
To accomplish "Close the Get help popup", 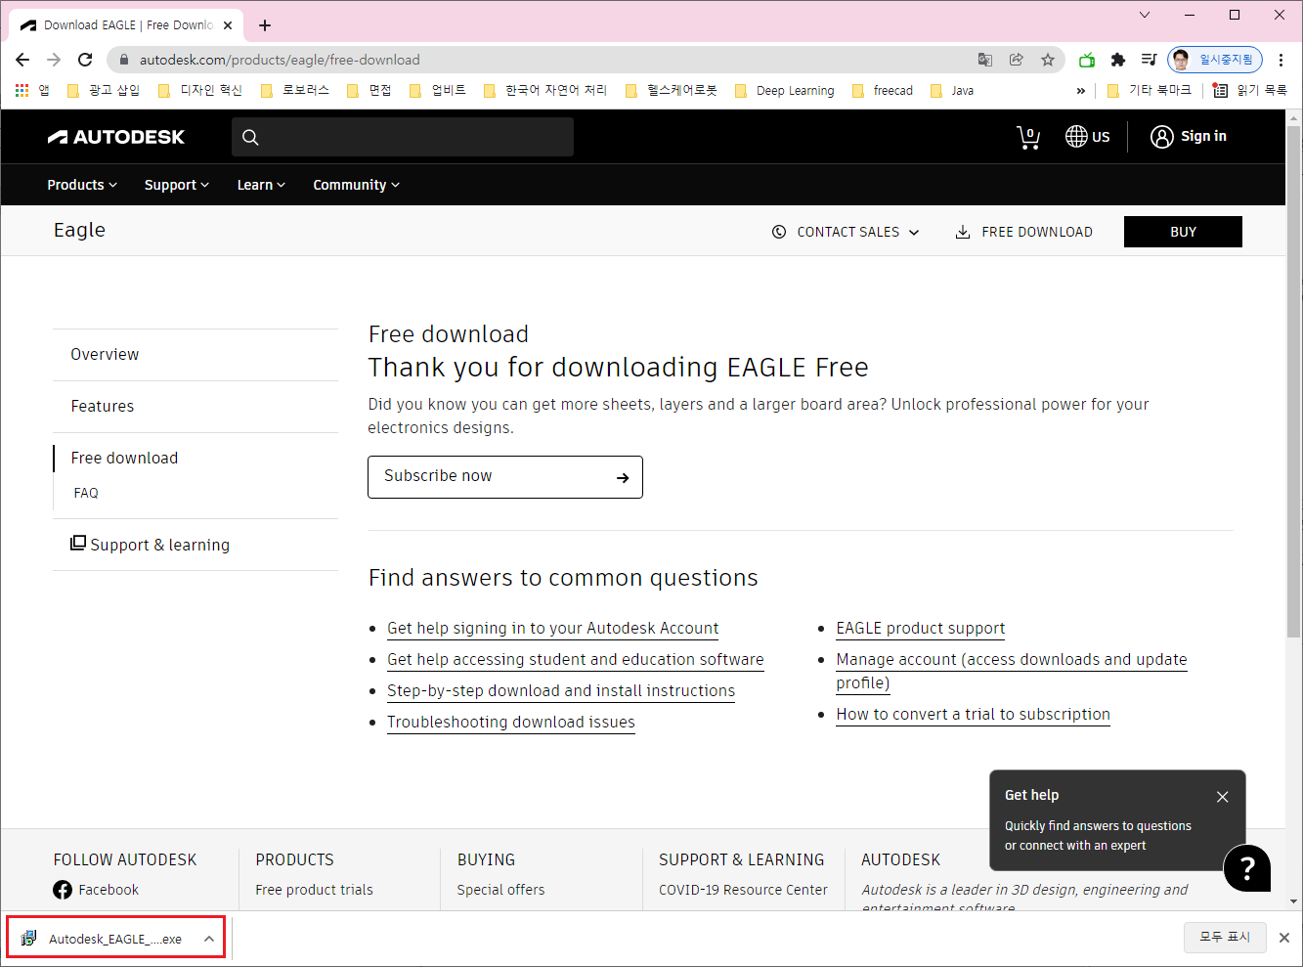I will click(1222, 797).
